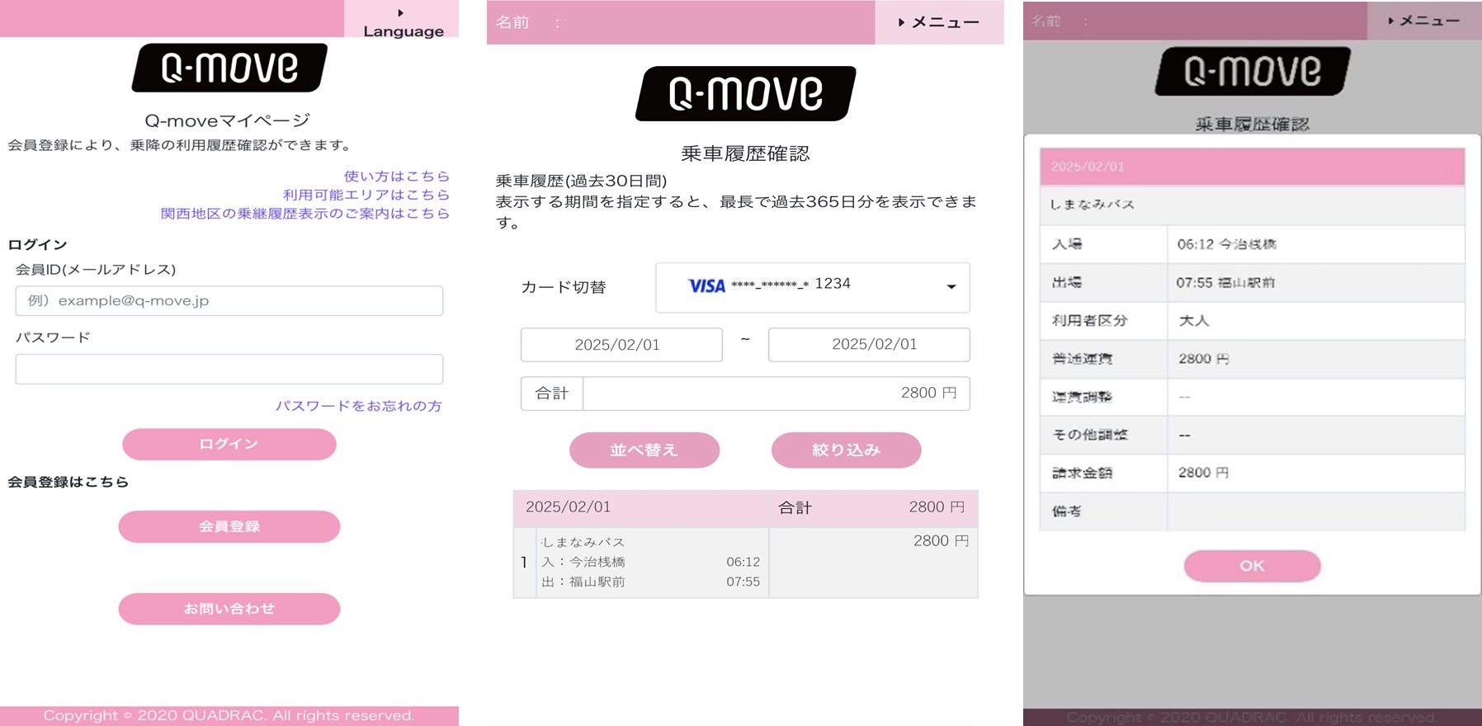Click 07:55 福山駅前 exit value in dialog
Viewport: 1482px width, 726px height.
[1225, 283]
